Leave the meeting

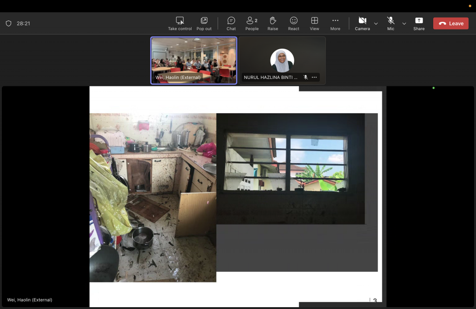tap(451, 23)
